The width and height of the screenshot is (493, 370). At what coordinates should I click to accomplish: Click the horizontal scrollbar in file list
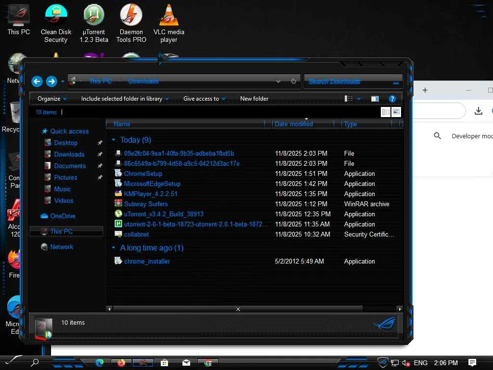[238, 309]
